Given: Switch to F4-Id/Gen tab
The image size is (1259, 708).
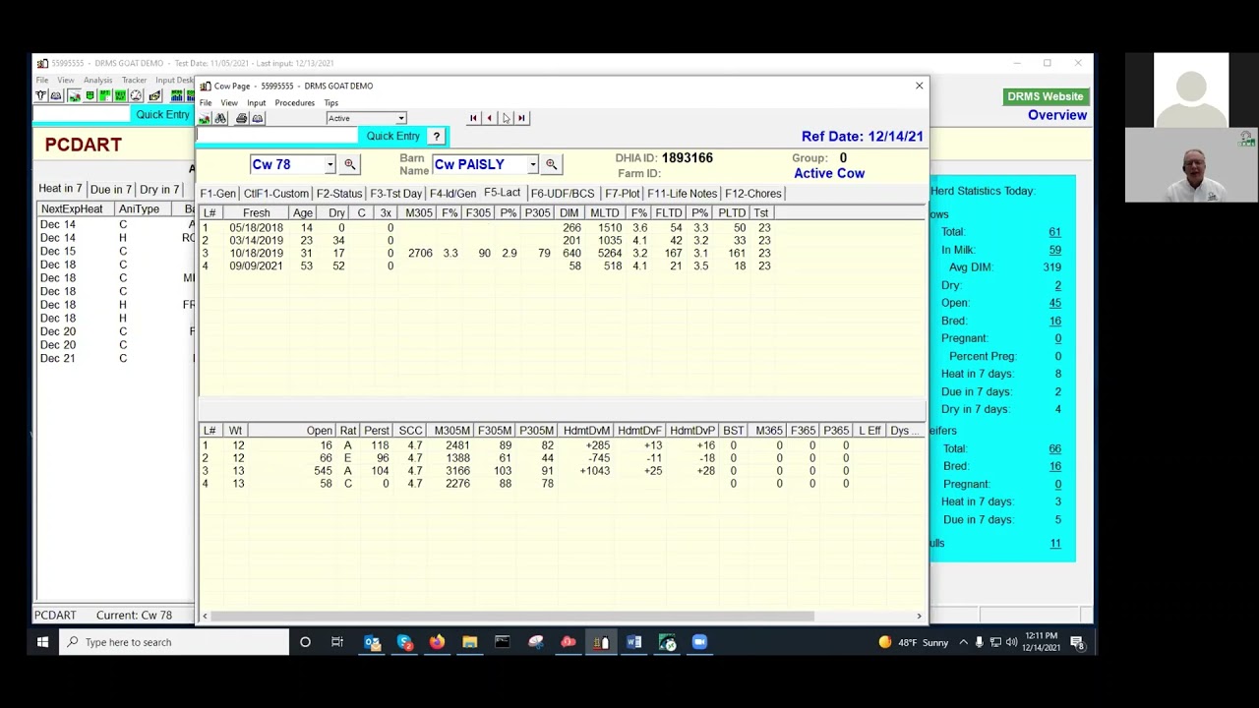Looking at the screenshot, I should click(x=452, y=194).
